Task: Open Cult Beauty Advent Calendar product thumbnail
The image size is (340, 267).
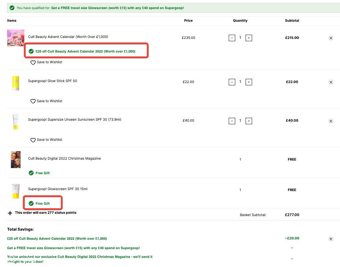Action: (x=16, y=38)
